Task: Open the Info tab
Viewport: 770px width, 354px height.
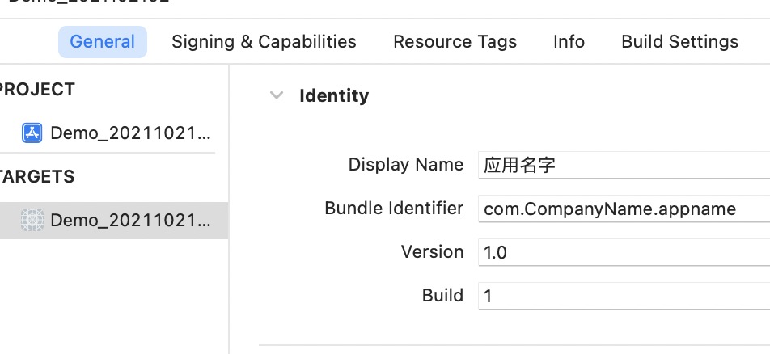Action: pos(569,42)
